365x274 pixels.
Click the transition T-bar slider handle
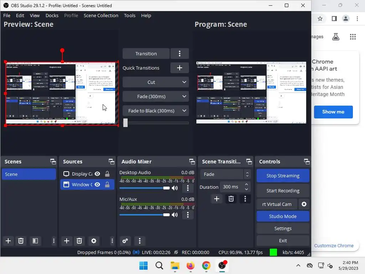tap(125, 123)
